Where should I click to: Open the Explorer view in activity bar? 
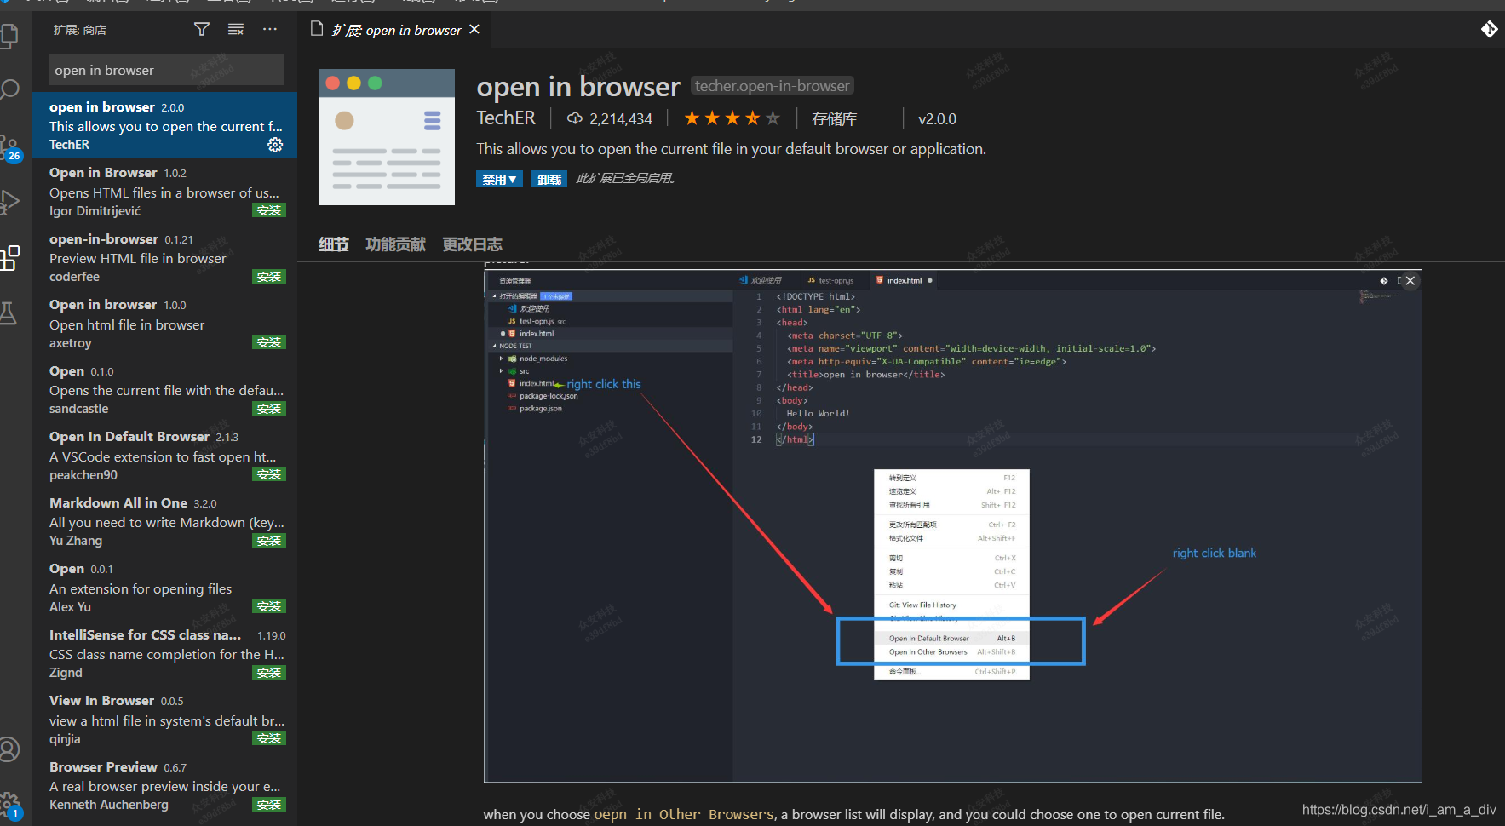pos(9,36)
